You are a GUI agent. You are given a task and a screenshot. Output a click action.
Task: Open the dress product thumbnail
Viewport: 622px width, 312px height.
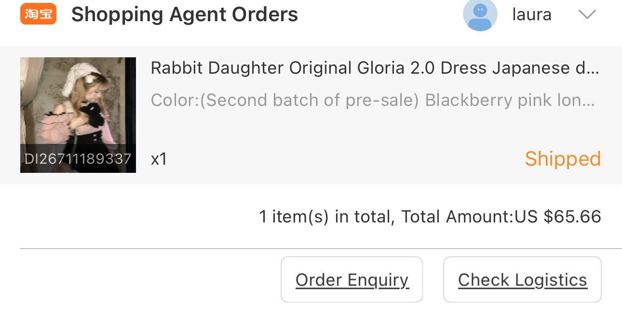coord(78,106)
